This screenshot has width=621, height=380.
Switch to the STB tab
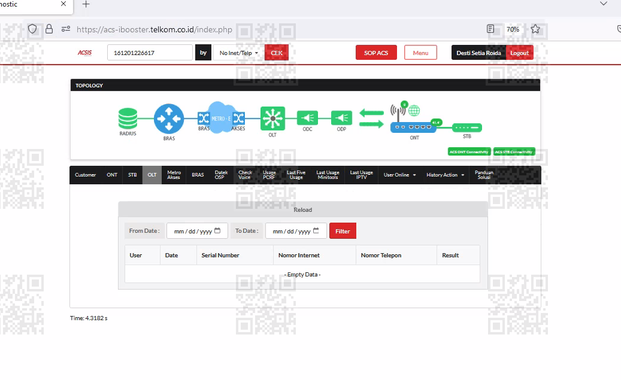tap(132, 175)
